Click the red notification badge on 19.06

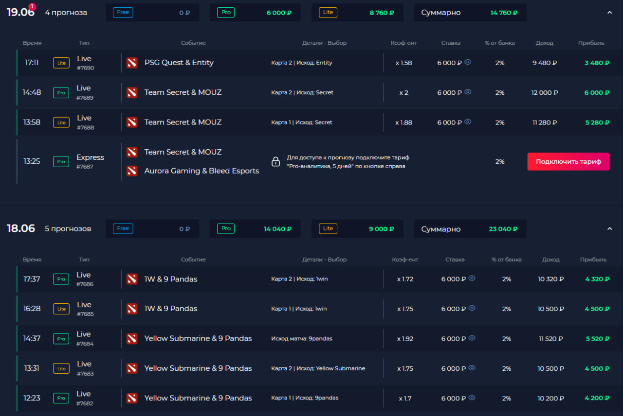pos(32,6)
